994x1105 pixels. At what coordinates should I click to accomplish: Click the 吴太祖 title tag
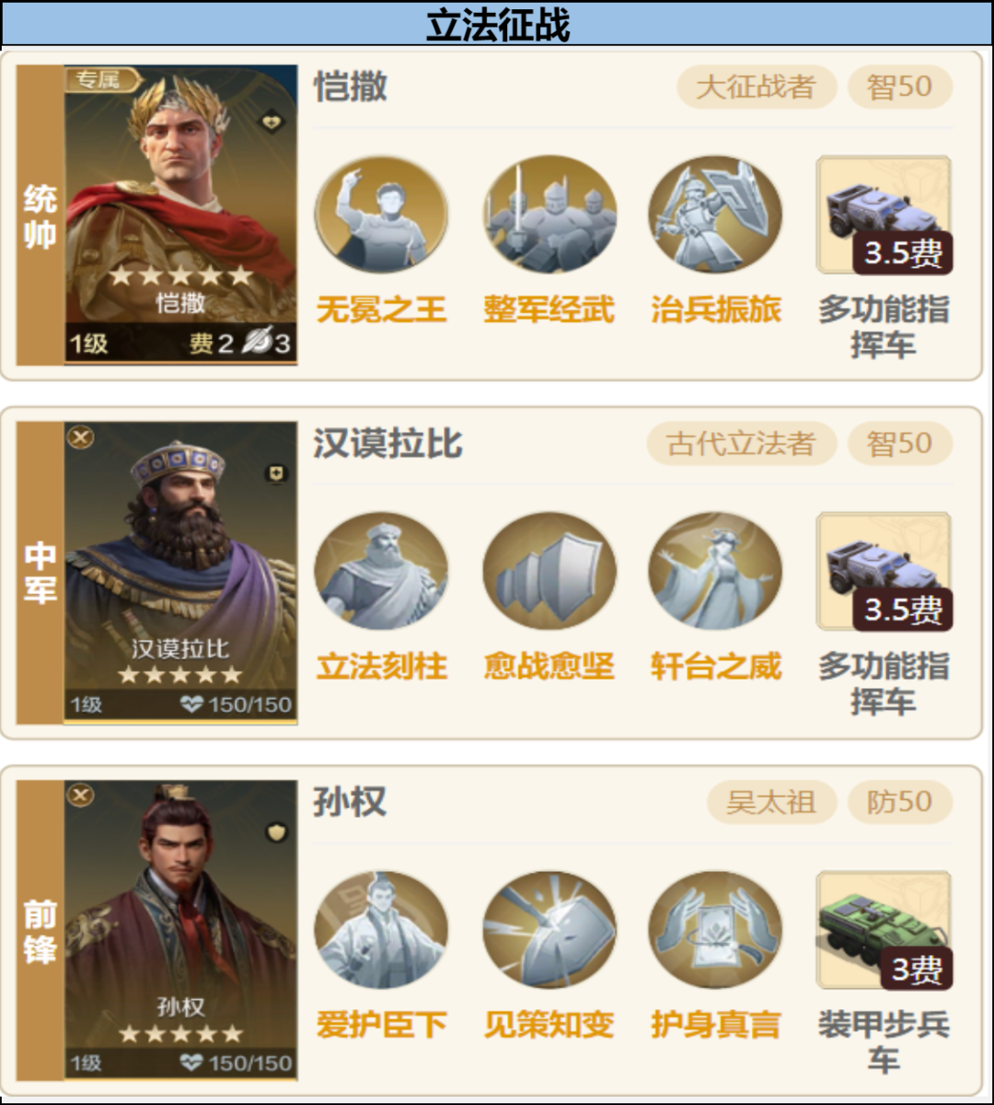pos(771,802)
